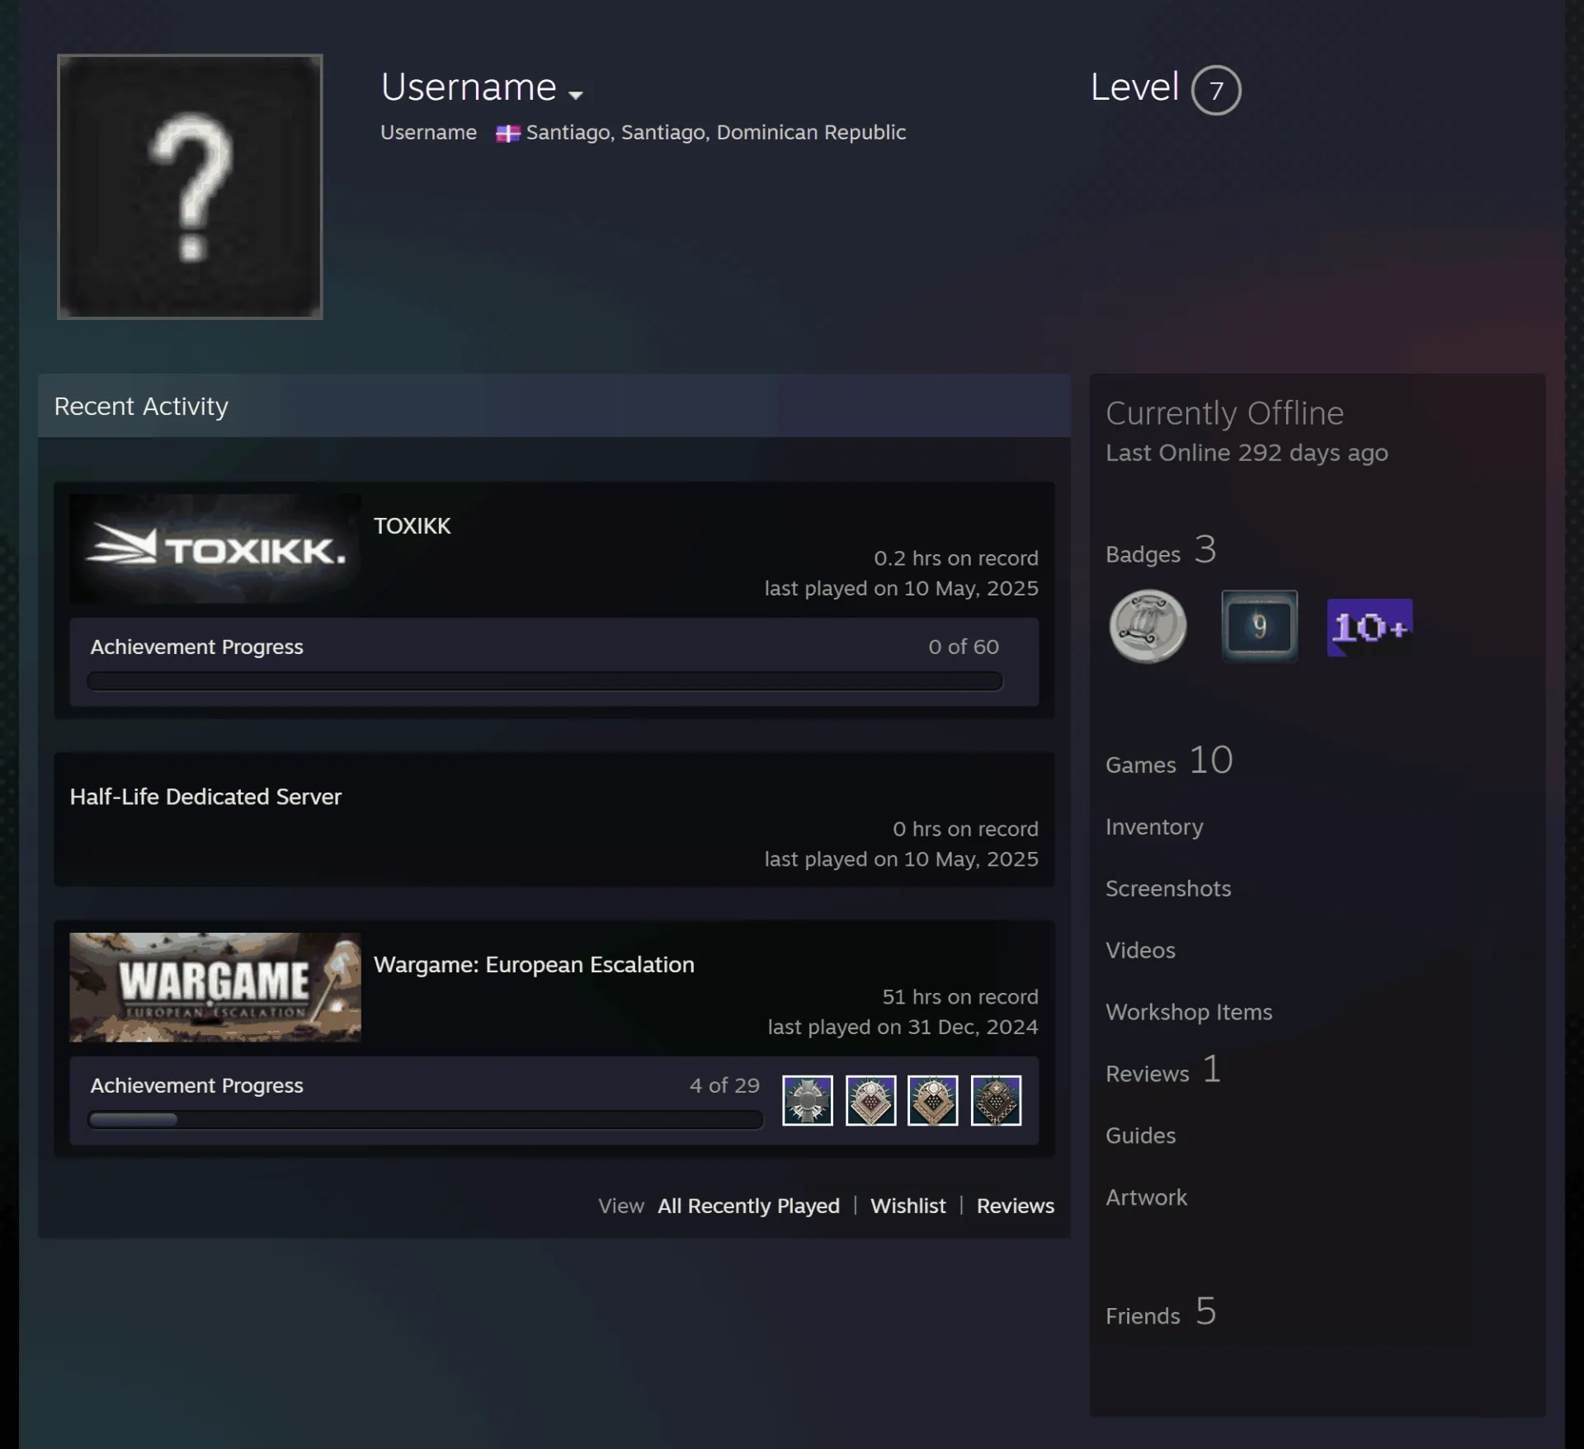Click the fourth Wargame achievement icon
Image resolution: width=1584 pixels, height=1449 pixels.
point(996,1100)
